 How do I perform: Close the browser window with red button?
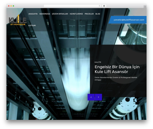(9, 6)
